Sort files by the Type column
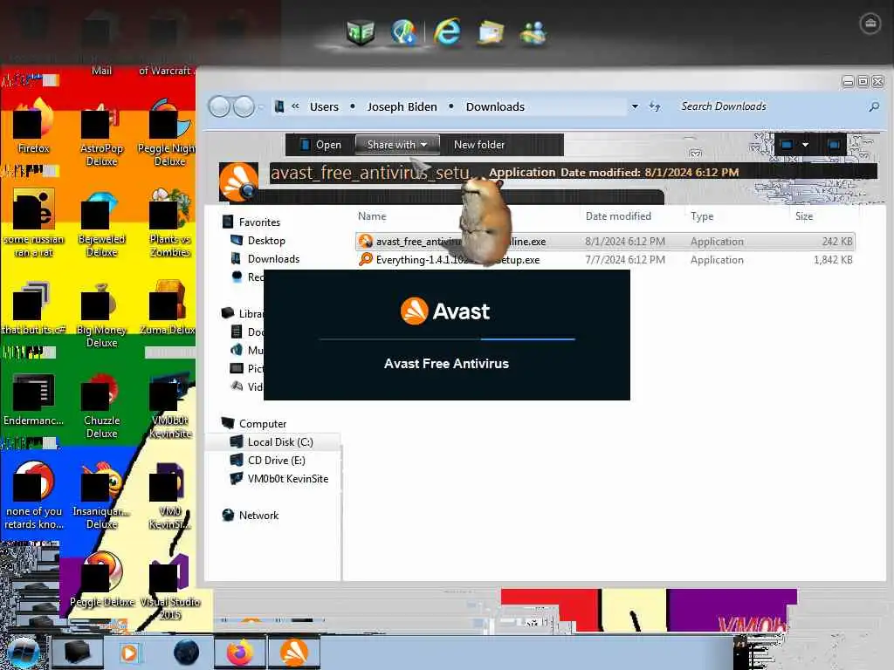This screenshot has width=894, height=670. tap(702, 216)
